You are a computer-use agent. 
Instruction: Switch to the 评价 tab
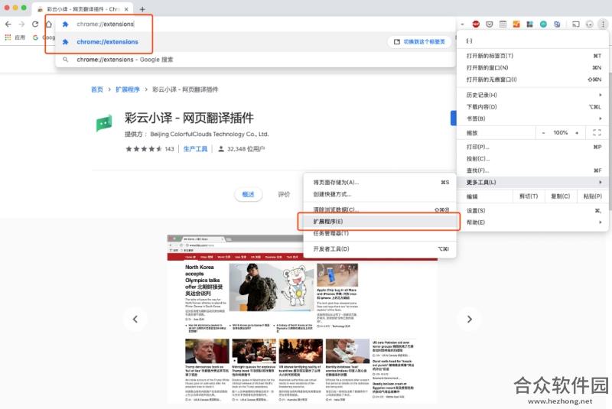click(284, 194)
